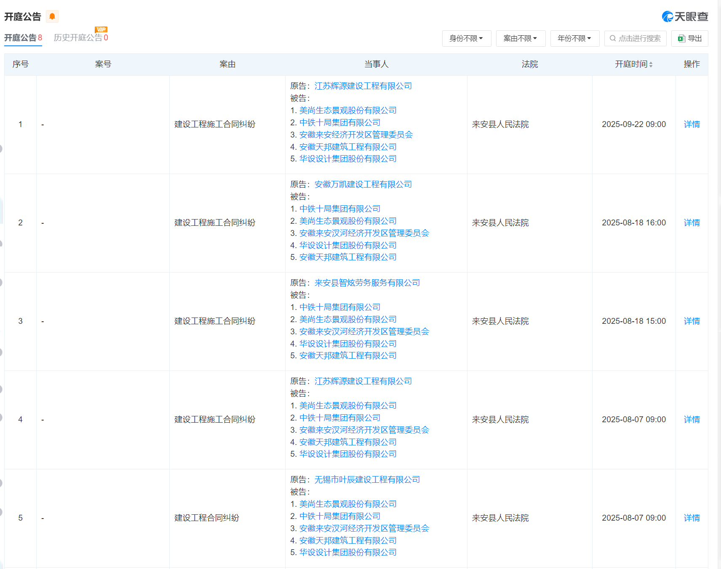This screenshot has height=569, width=721.
Task: Click the 点击进行搜索 search field
Action: click(x=635, y=38)
